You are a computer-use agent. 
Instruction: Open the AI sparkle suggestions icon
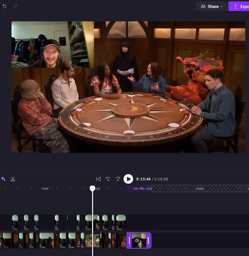click(x=3, y=179)
